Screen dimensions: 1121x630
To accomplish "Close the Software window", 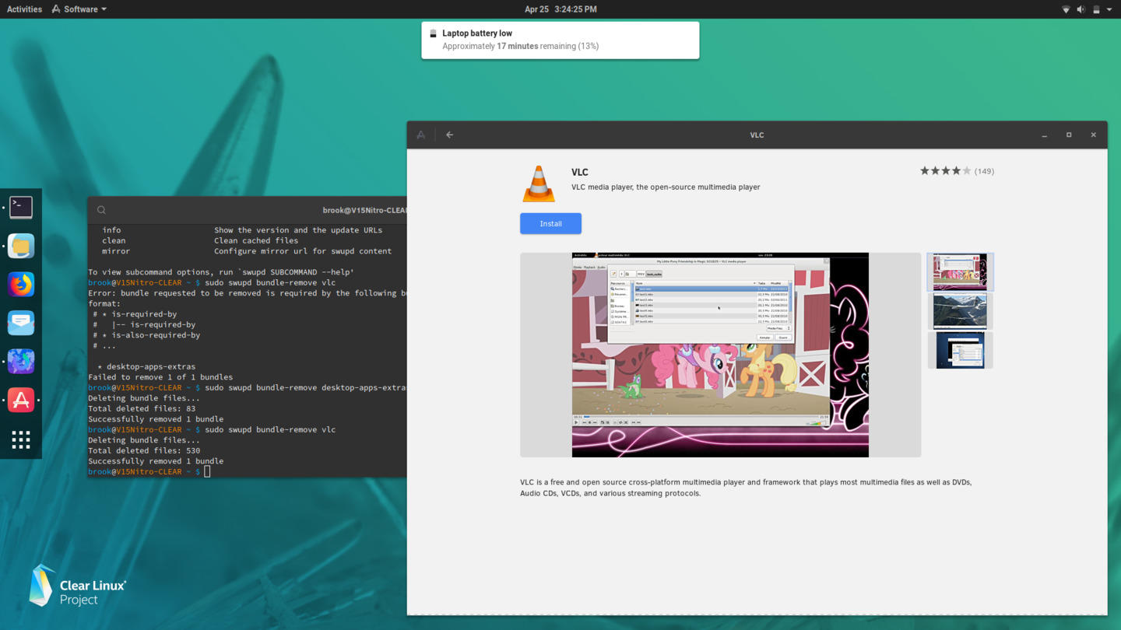I will coord(1093,135).
